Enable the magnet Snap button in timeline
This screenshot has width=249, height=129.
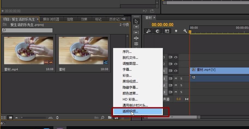pos(157,31)
